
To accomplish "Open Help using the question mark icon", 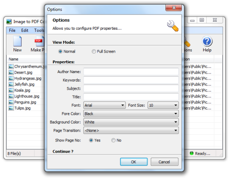I will click(x=207, y=41).
